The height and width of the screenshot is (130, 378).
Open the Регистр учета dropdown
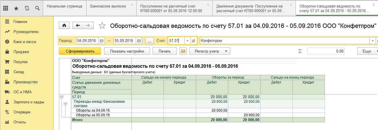click(210, 51)
